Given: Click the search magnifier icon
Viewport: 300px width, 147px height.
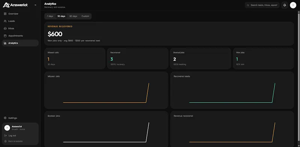Looking at the screenshot, I should pyautogui.click(x=248, y=5).
